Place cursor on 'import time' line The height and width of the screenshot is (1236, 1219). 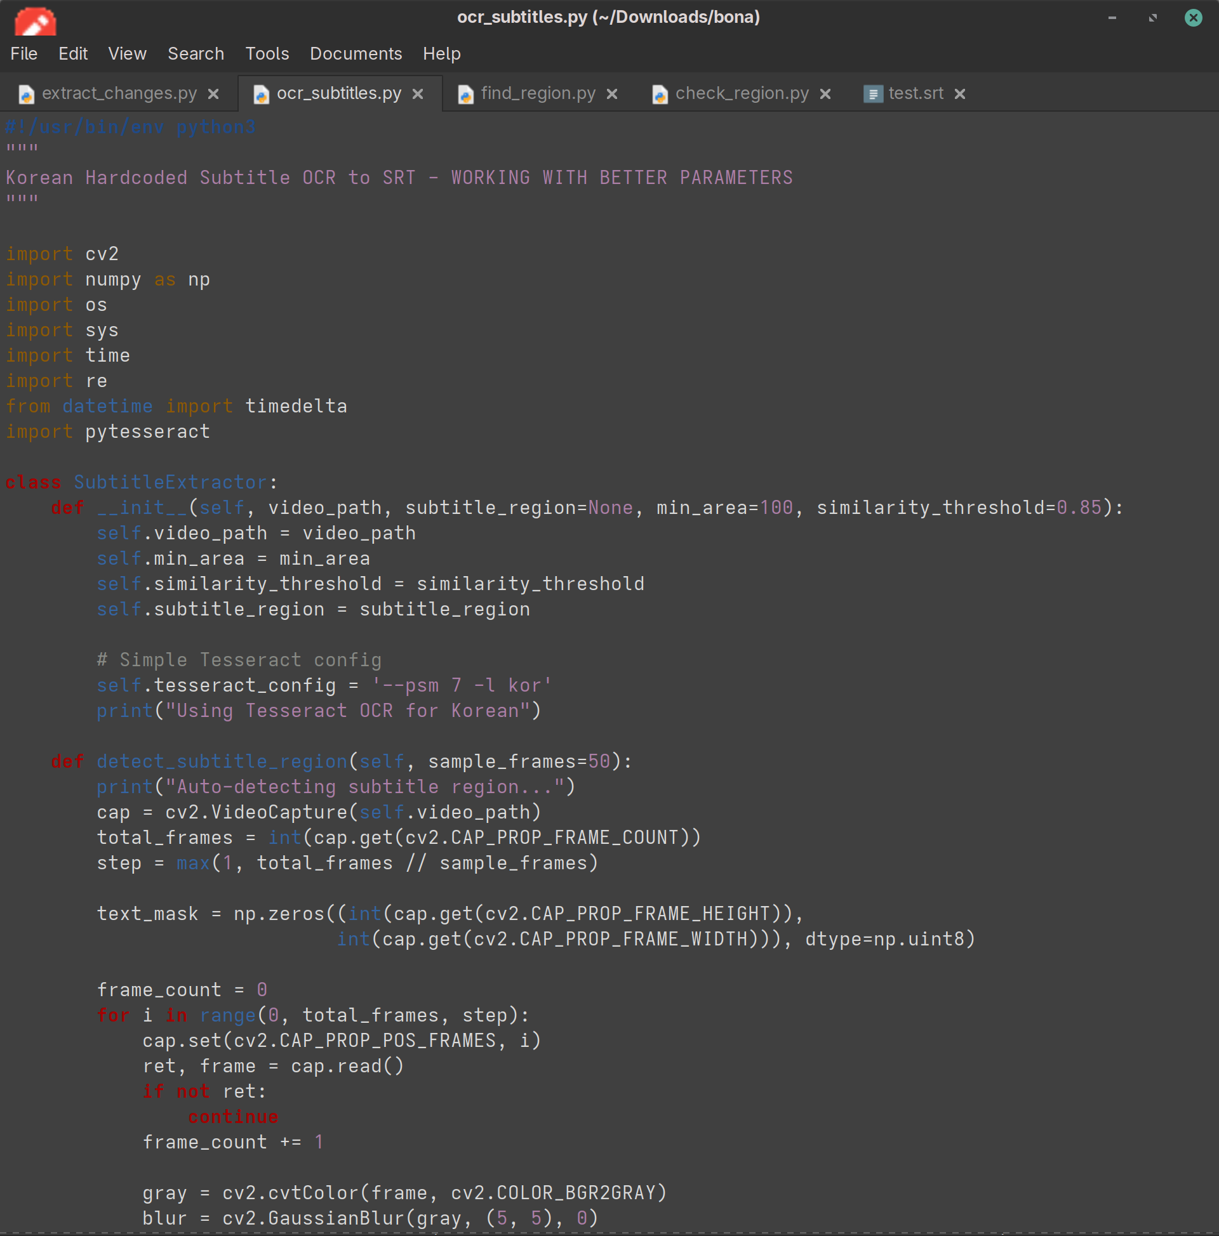(68, 356)
